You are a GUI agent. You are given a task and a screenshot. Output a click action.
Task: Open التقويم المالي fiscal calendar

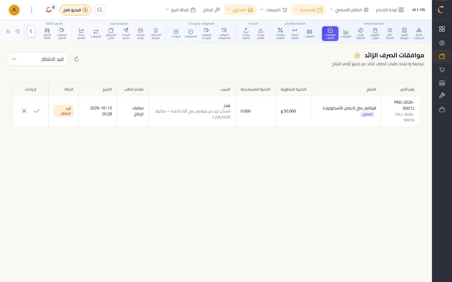375,34
